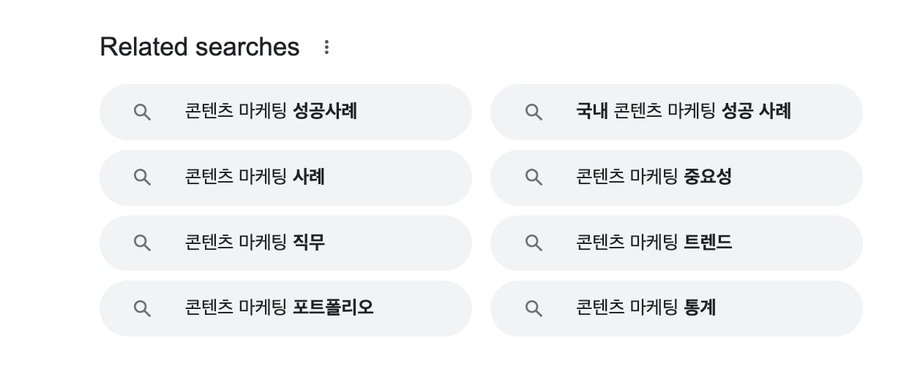Click the Related searches heading
The width and height of the screenshot is (912, 374).
tap(199, 47)
